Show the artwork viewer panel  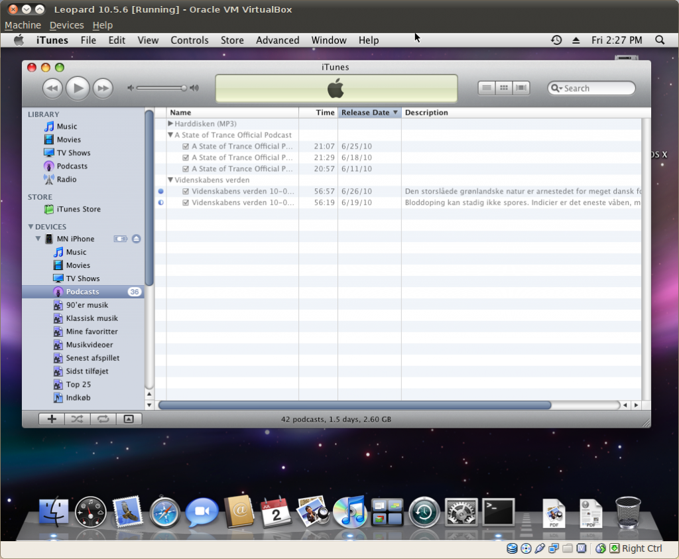[x=129, y=419]
